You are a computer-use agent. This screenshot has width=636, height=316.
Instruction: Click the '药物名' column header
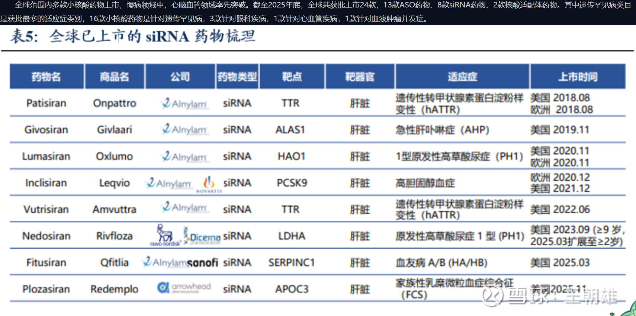tap(46, 77)
